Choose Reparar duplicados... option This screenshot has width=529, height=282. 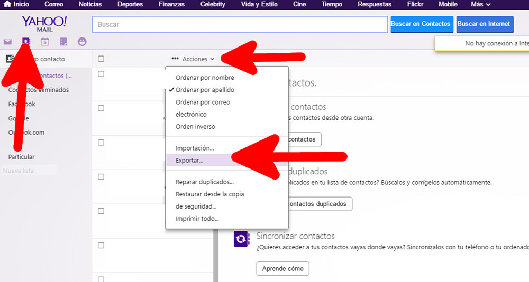click(x=204, y=182)
